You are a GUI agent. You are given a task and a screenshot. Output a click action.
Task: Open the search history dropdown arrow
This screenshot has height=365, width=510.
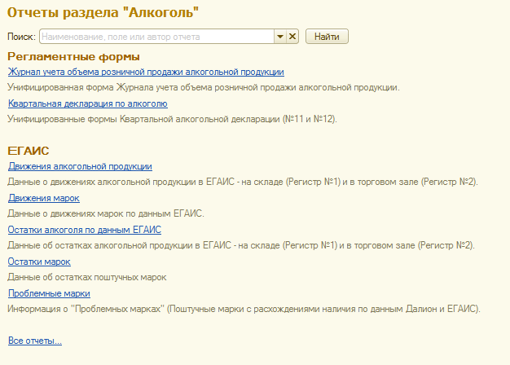pyautogui.click(x=280, y=37)
